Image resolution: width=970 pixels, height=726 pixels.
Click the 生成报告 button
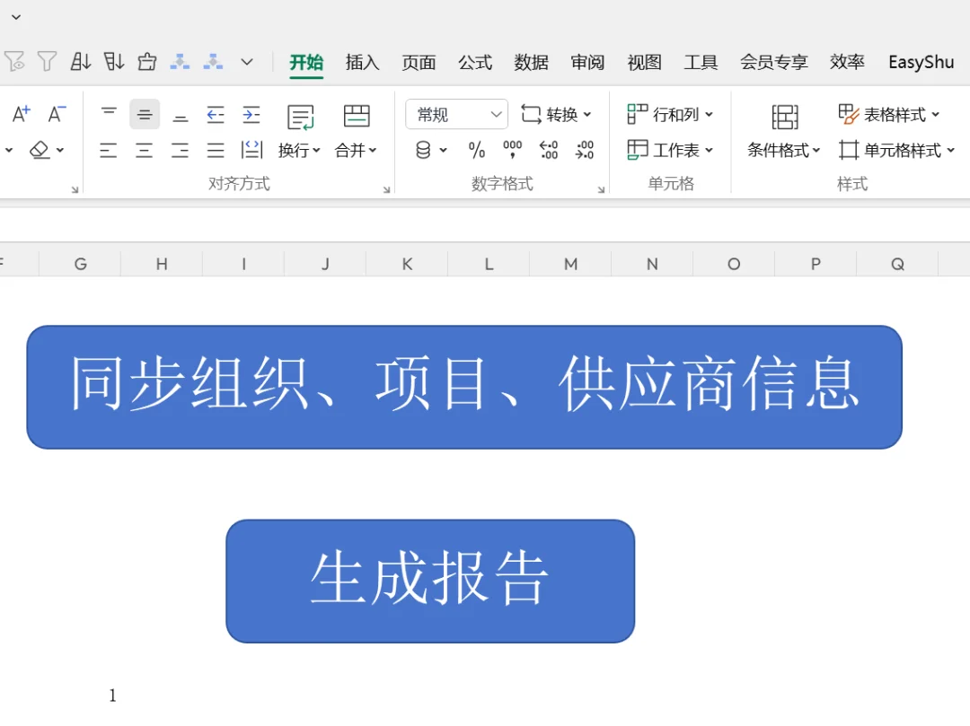coord(430,581)
